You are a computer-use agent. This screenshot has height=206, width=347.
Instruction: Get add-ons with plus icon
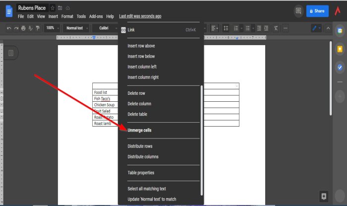point(340,97)
